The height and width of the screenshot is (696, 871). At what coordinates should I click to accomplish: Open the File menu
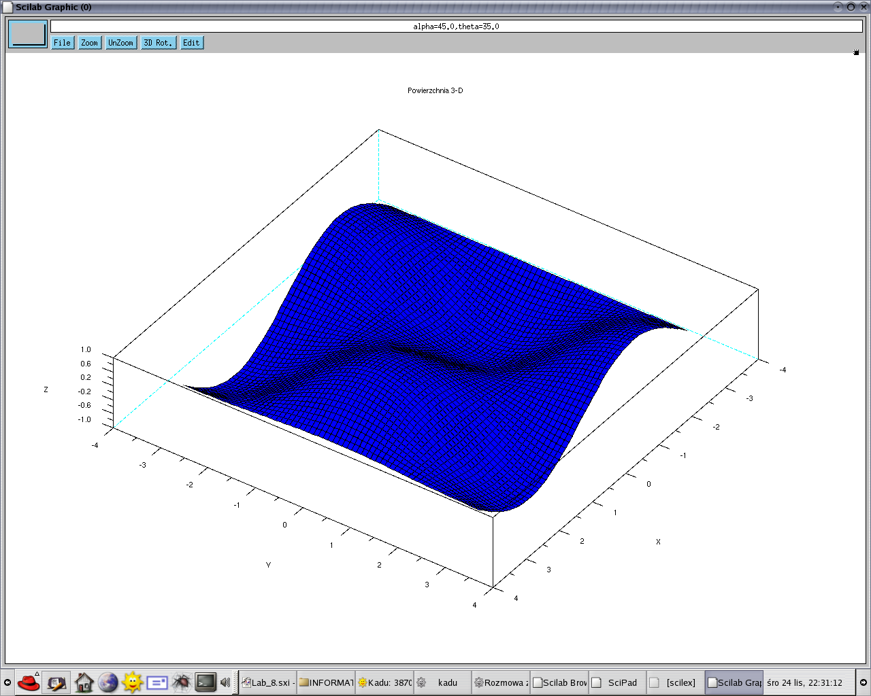click(x=63, y=43)
